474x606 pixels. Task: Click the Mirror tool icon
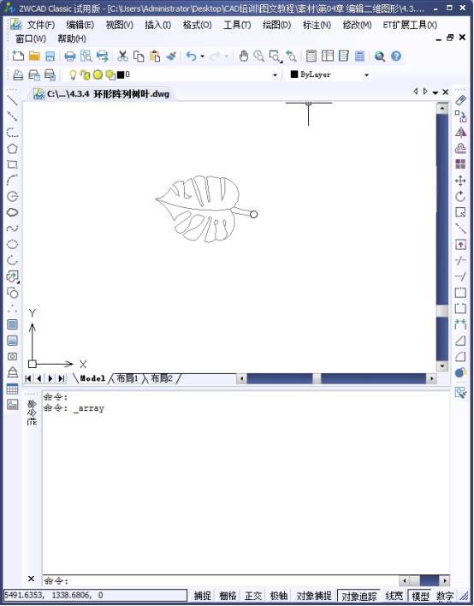460,133
